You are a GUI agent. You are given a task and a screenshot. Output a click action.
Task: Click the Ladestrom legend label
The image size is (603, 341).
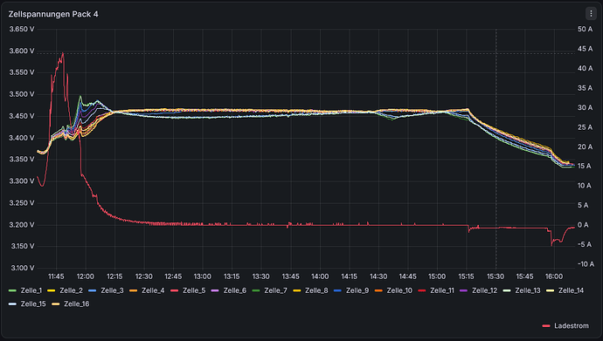[x=572, y=325]
